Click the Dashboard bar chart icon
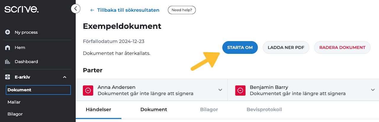 [x=8, y=62]
